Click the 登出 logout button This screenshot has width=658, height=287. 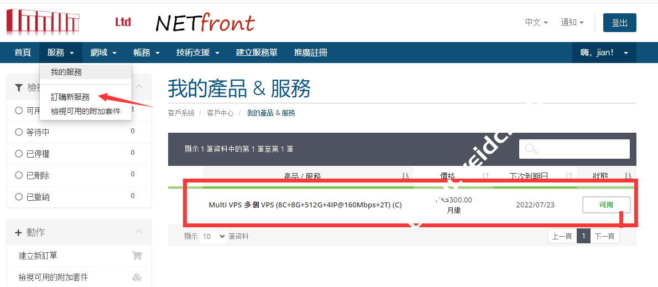pos(619,23)
